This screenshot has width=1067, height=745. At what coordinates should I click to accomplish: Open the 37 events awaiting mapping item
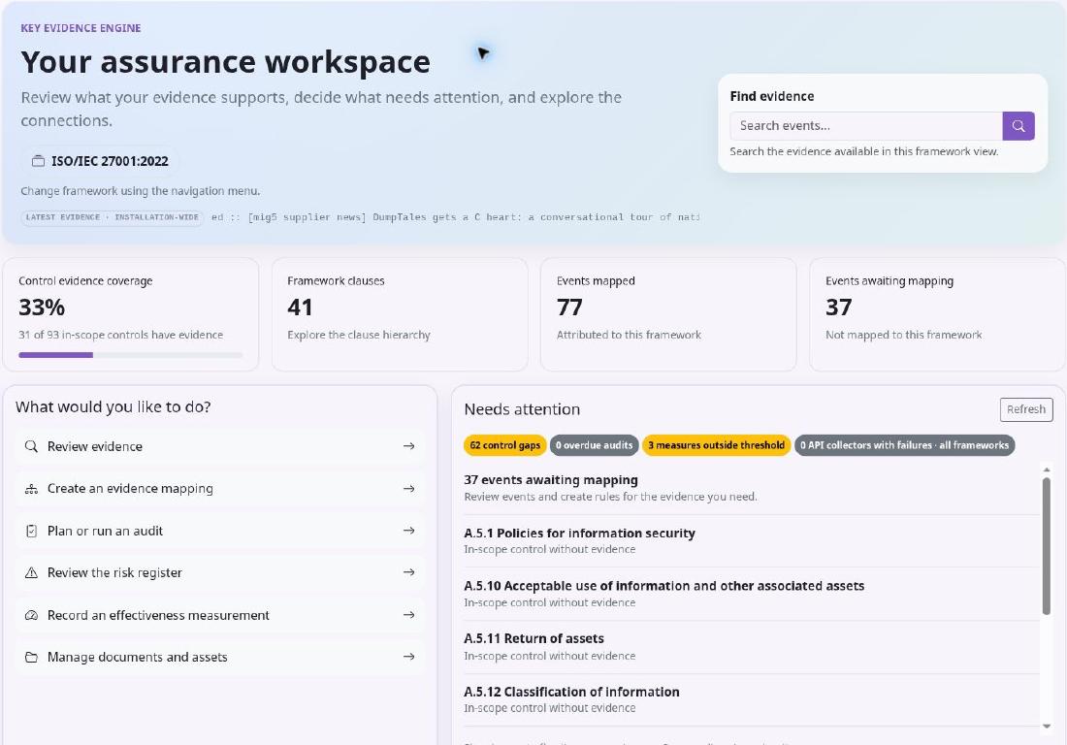point(751,488)
